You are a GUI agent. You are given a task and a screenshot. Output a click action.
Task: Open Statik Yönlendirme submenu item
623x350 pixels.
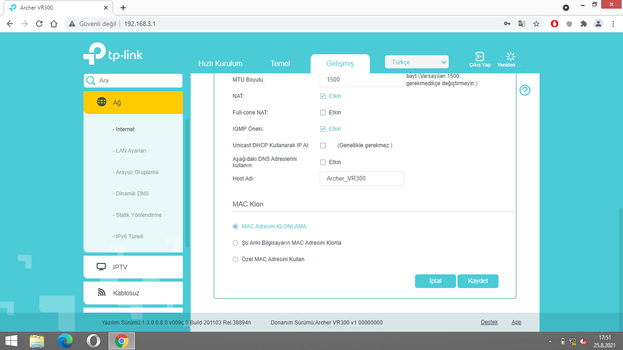point(137,215)
